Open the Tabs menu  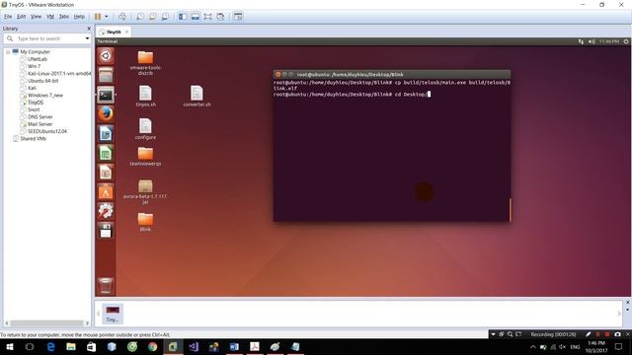pyautogui.click(x=63, y=17)
